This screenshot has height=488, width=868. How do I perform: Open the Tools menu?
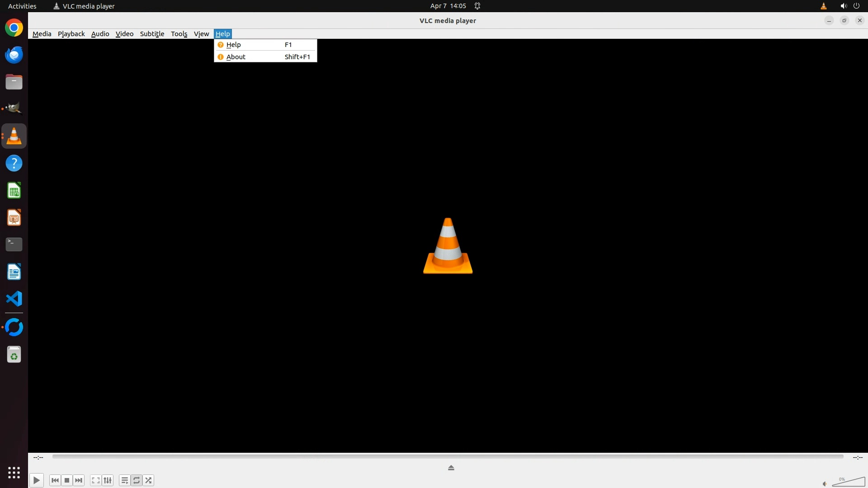(x=179, y=34)
